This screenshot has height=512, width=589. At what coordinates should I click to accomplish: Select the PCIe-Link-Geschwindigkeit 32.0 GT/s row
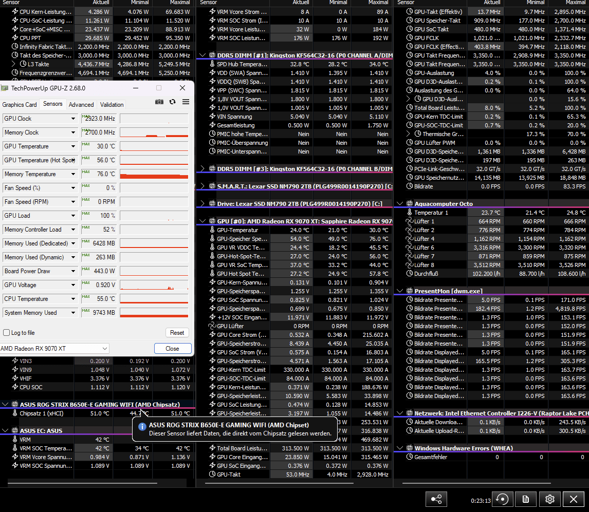491,168
